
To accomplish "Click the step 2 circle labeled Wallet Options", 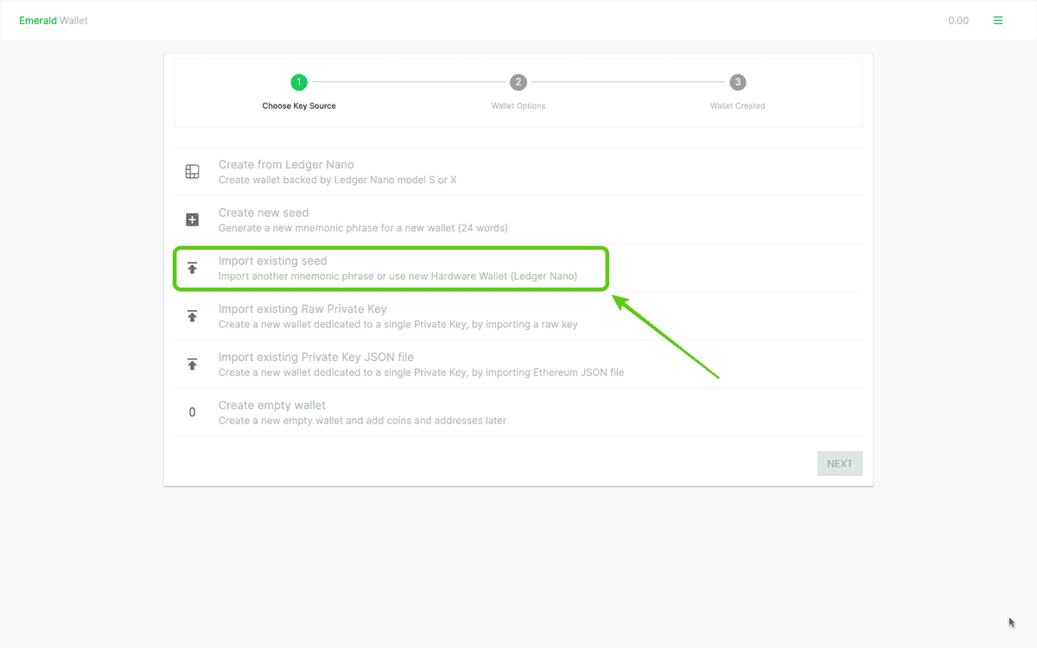I will (518, 82).
